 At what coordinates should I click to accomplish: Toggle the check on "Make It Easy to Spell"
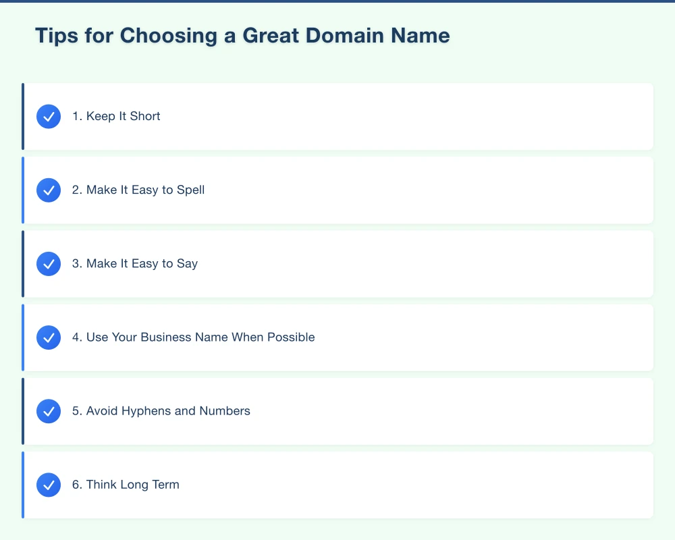(x=49, y=190)
